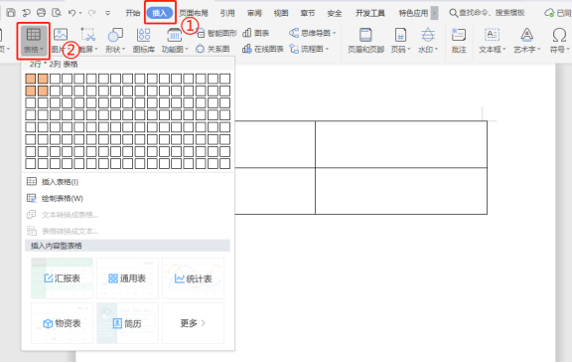The width and height of the screenshot is (572, 363).
Task: Open the 审阅 review tab
Action: [254, 13]
